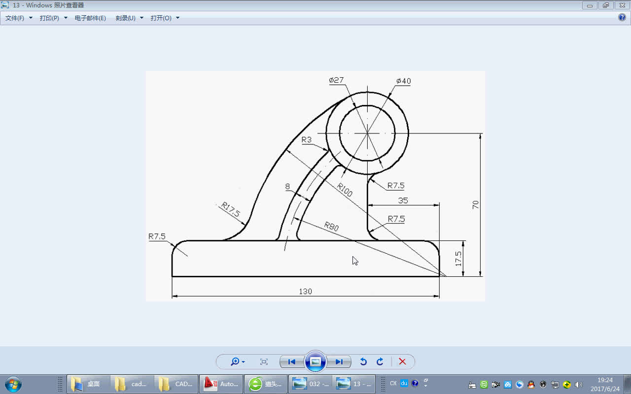Click the volume speaker tray icon
Screen dimensions: 631x394
579,385
